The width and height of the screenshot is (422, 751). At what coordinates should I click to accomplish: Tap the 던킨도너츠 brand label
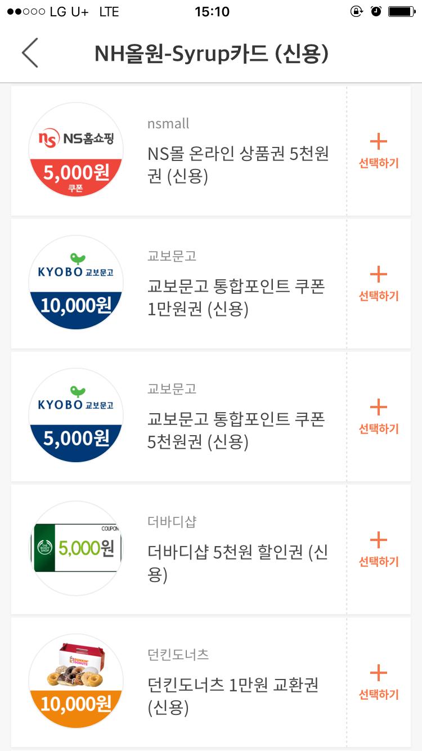pyautogui.click(x=178, y=655)
